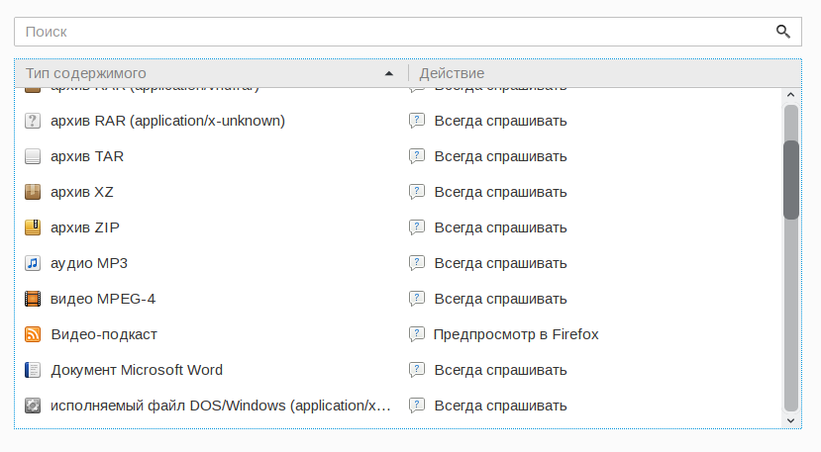Click the ask icon in Документ Microsoft Word action

coord(417,370)
